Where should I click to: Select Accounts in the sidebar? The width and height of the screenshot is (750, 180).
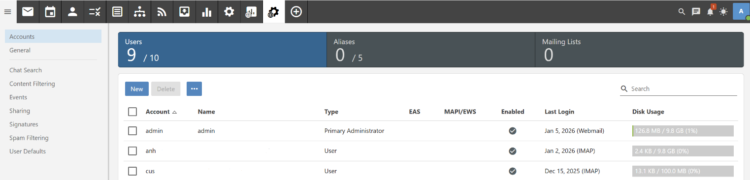(53, 37)
